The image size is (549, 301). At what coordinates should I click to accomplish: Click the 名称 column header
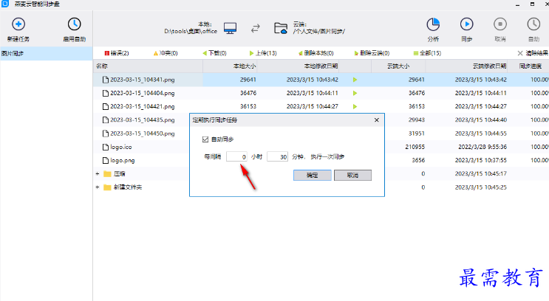point(148,66)
